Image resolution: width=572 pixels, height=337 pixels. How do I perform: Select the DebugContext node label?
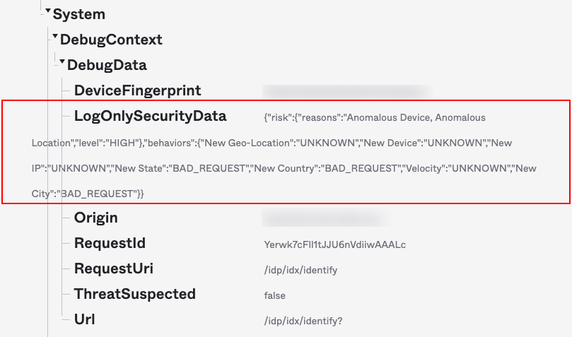click(111, 40)
